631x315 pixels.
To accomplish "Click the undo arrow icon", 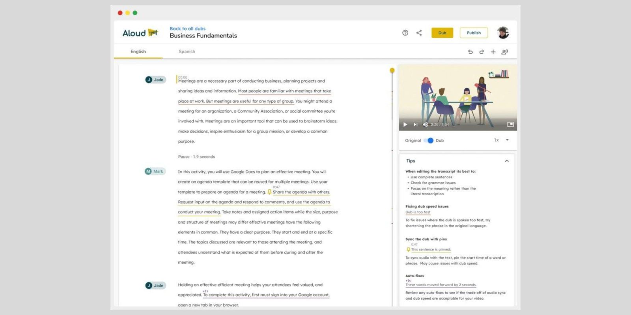I will 470,52.
